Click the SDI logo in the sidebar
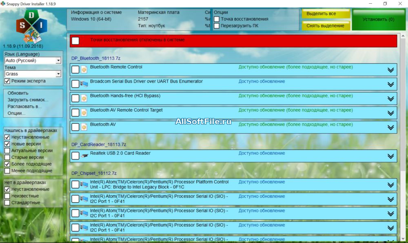The width and height of the screenshot is (408, 243). click(31, 26)
